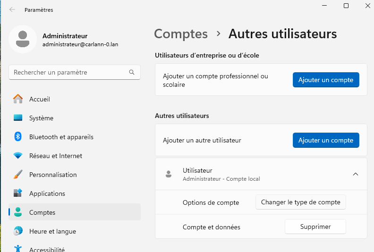Open Applications settings
The height and width of the screenshot is (252, 374).
(x=75, y=193)
